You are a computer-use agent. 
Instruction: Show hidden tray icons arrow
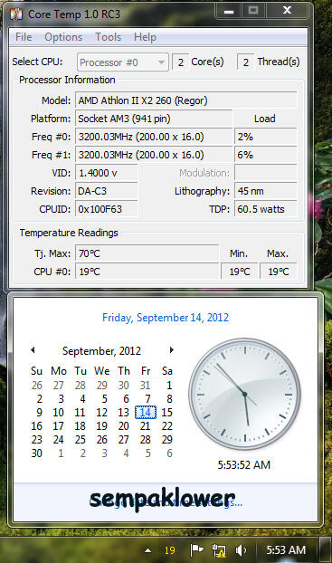[x=147, y=550]
